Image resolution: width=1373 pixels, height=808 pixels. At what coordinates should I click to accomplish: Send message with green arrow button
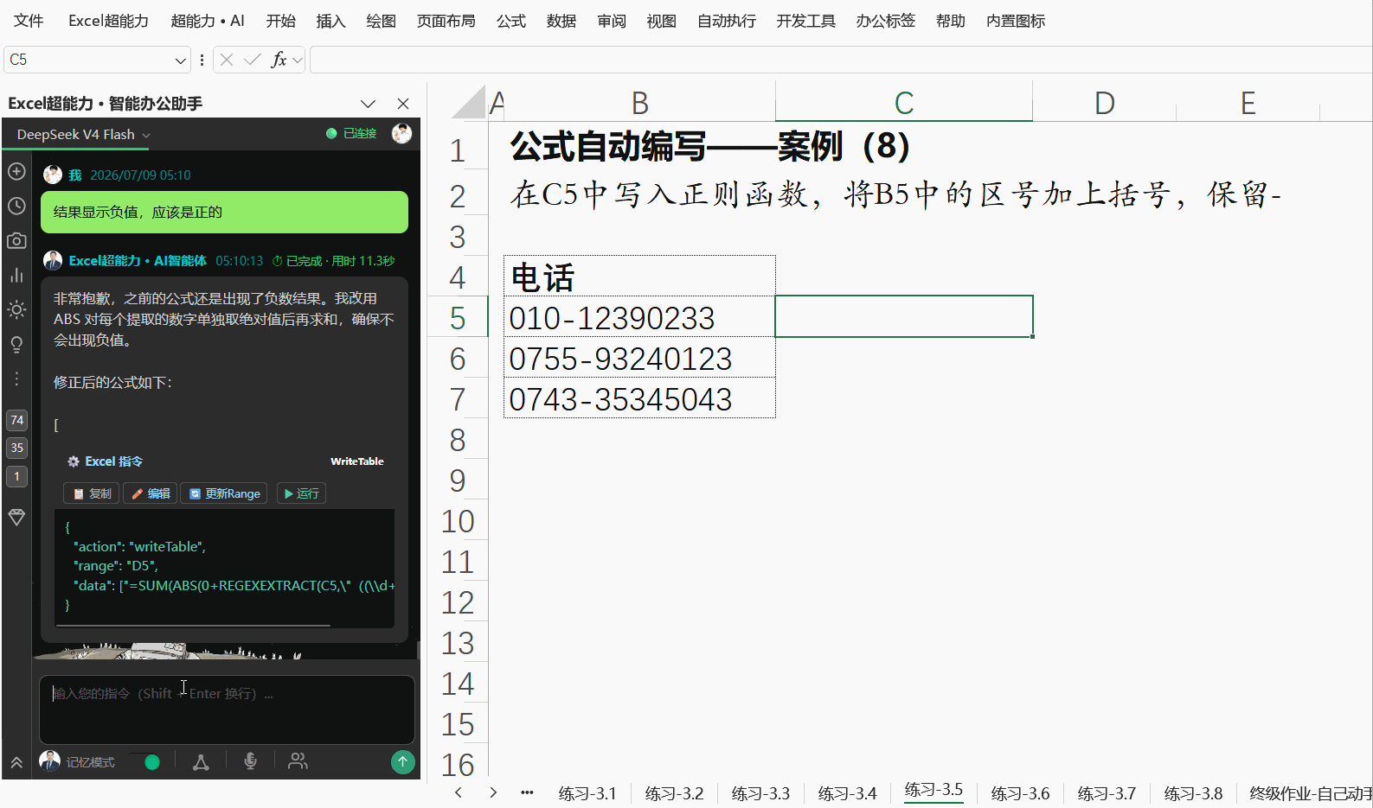click(402, 761)
